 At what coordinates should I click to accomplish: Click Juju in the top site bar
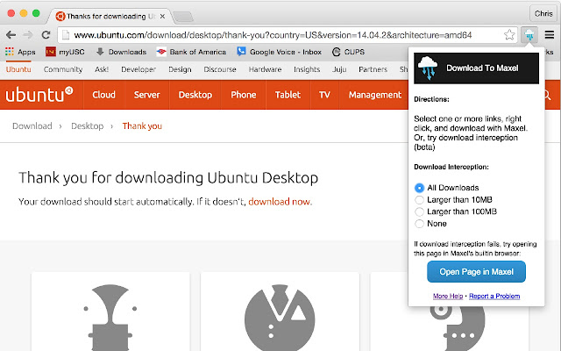point(339,69)
